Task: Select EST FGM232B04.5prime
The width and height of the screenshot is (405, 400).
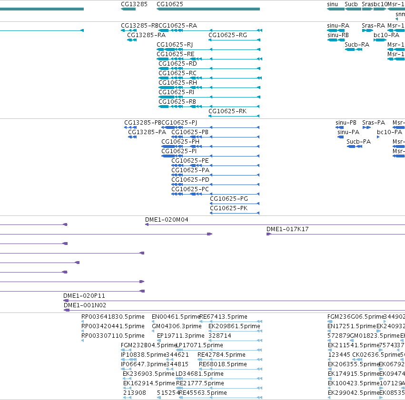Action: pos(148,345)
